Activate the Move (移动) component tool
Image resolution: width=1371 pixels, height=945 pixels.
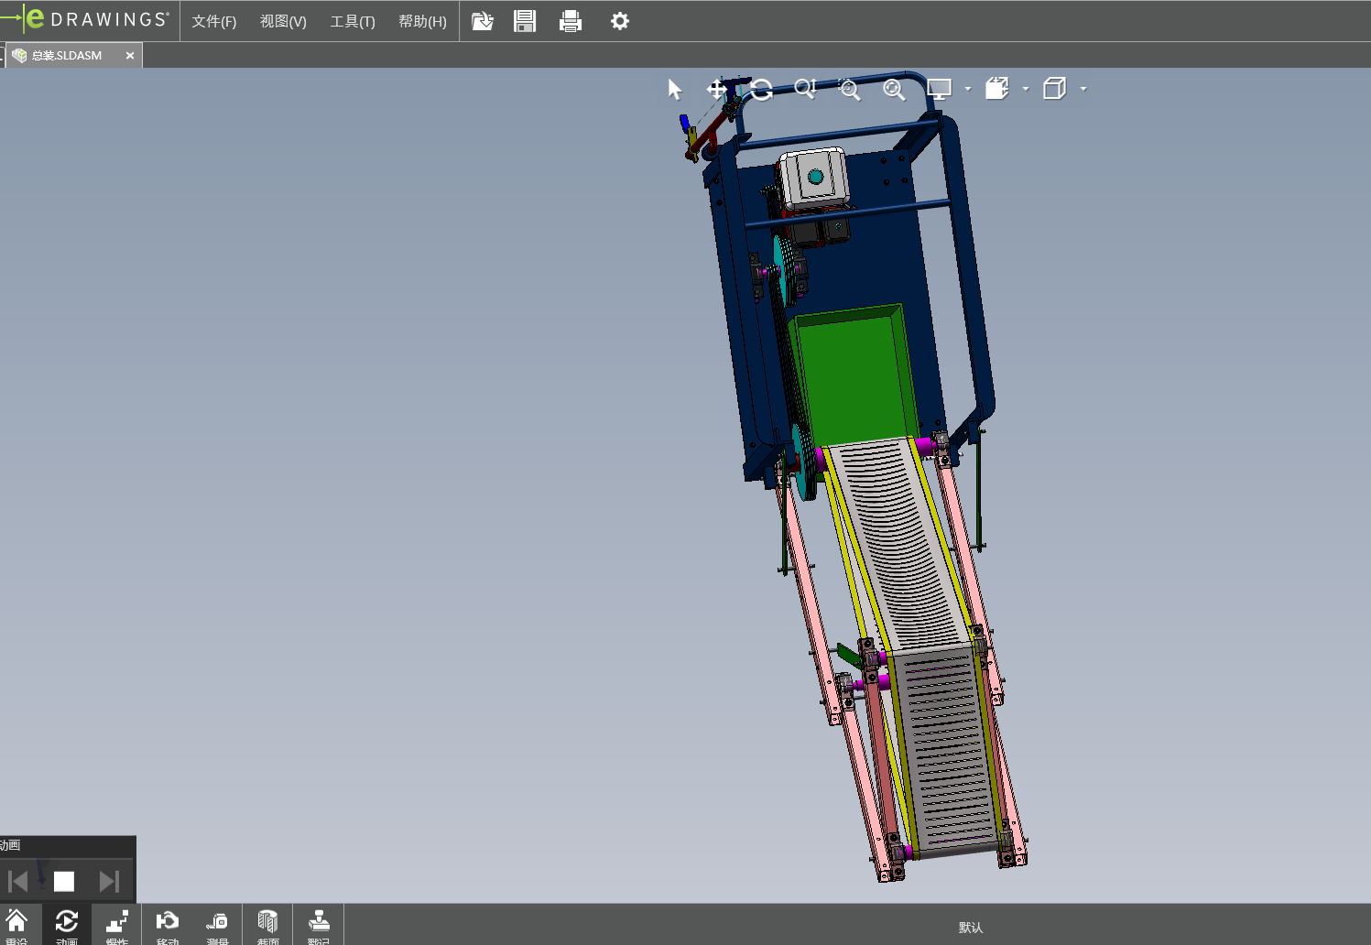click(x=167, y=925)
